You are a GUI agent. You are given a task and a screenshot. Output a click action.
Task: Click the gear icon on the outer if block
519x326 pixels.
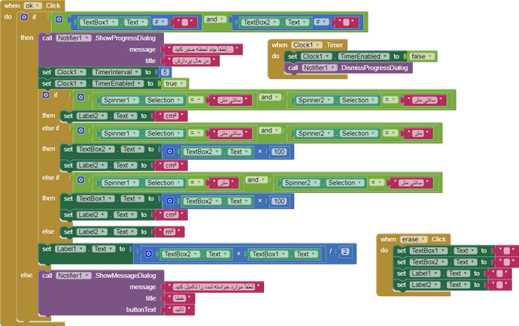(24, 17)
